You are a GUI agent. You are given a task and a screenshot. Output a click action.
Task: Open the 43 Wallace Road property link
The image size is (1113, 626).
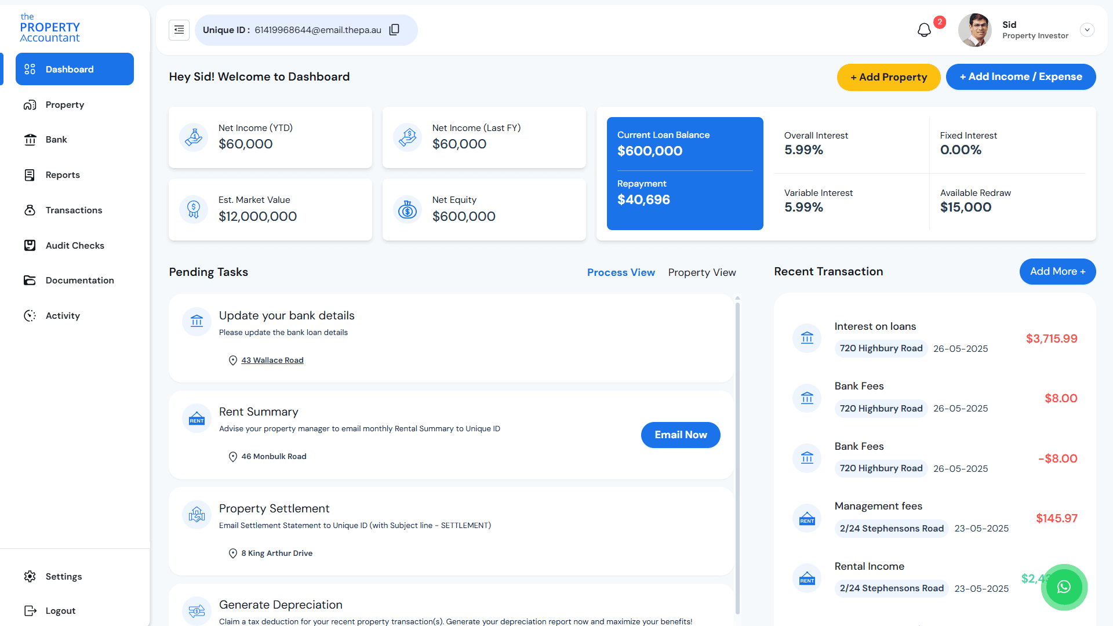[x=272, y=360]
